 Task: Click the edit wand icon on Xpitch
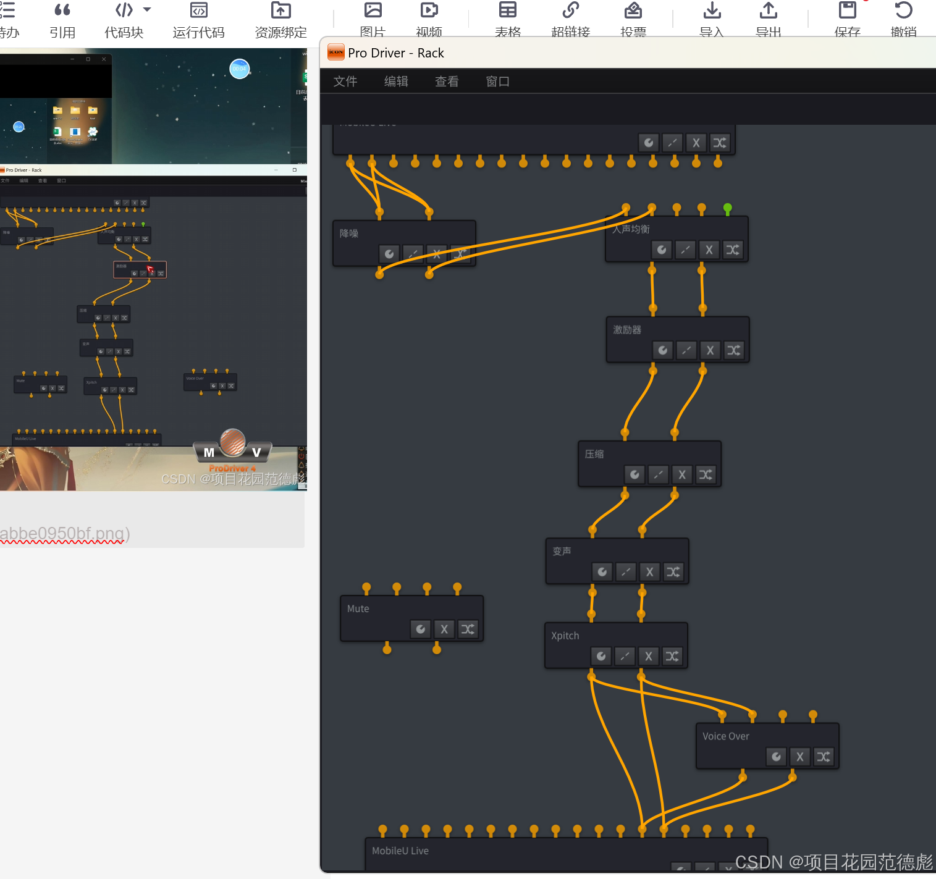coord(625,656)
